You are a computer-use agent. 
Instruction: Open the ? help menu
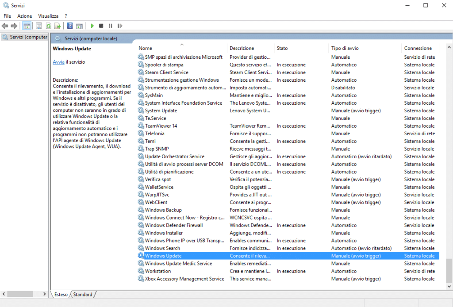click(66, 16)
